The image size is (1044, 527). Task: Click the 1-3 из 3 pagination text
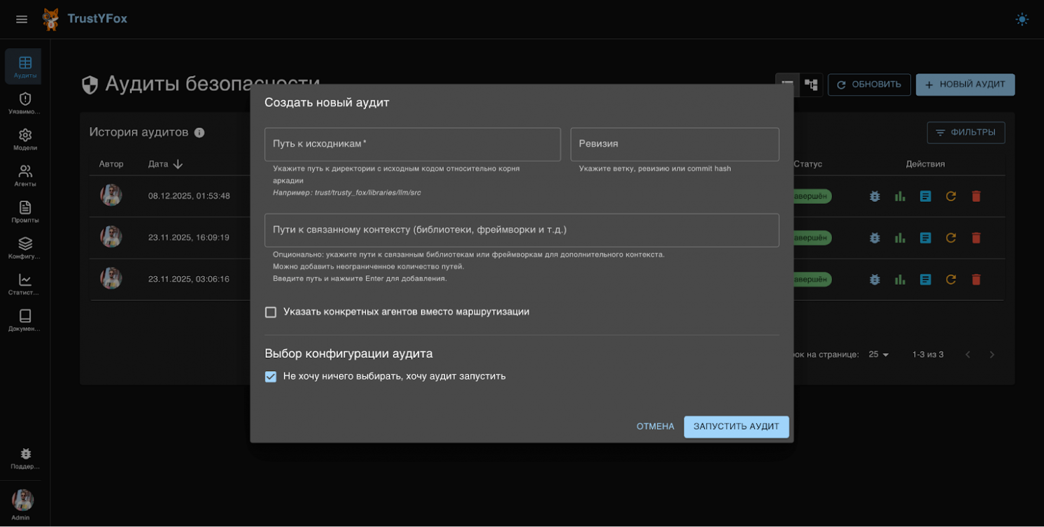point(928,354)
